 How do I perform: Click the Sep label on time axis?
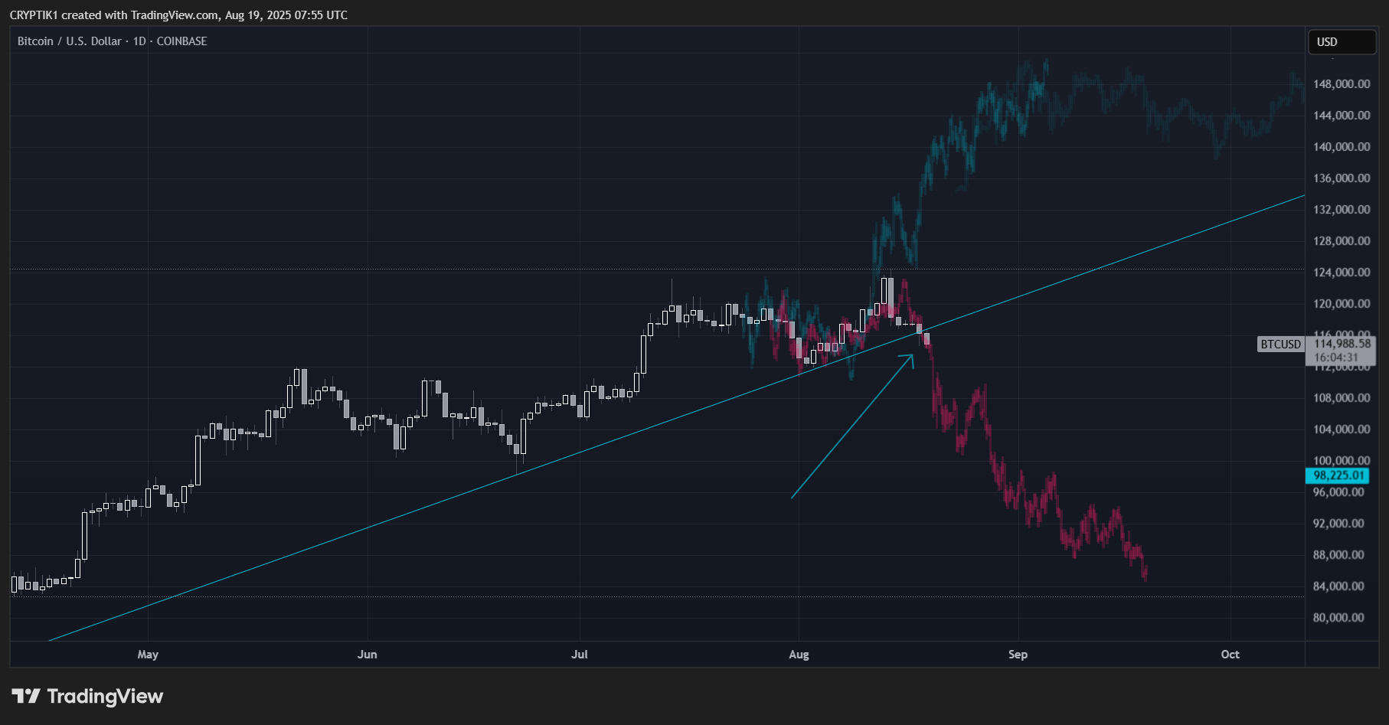[x=1018, y=655]
